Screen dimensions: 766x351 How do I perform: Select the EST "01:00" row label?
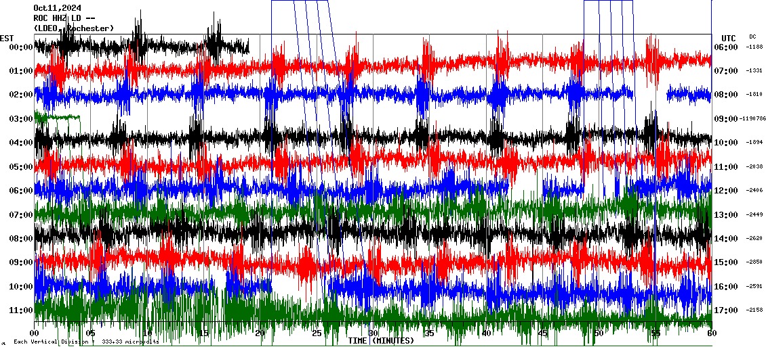pos(20,71)
